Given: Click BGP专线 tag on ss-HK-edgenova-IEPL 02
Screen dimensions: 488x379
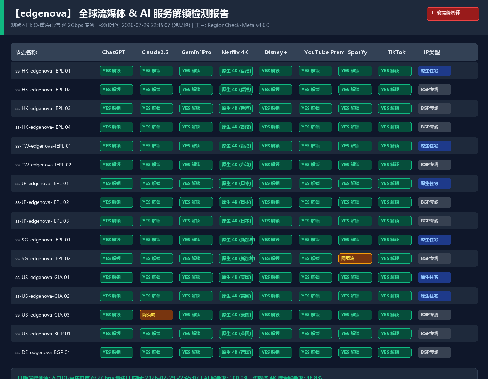Looking at the screenshot, I should pyautogui.click(x=435, y=90).
